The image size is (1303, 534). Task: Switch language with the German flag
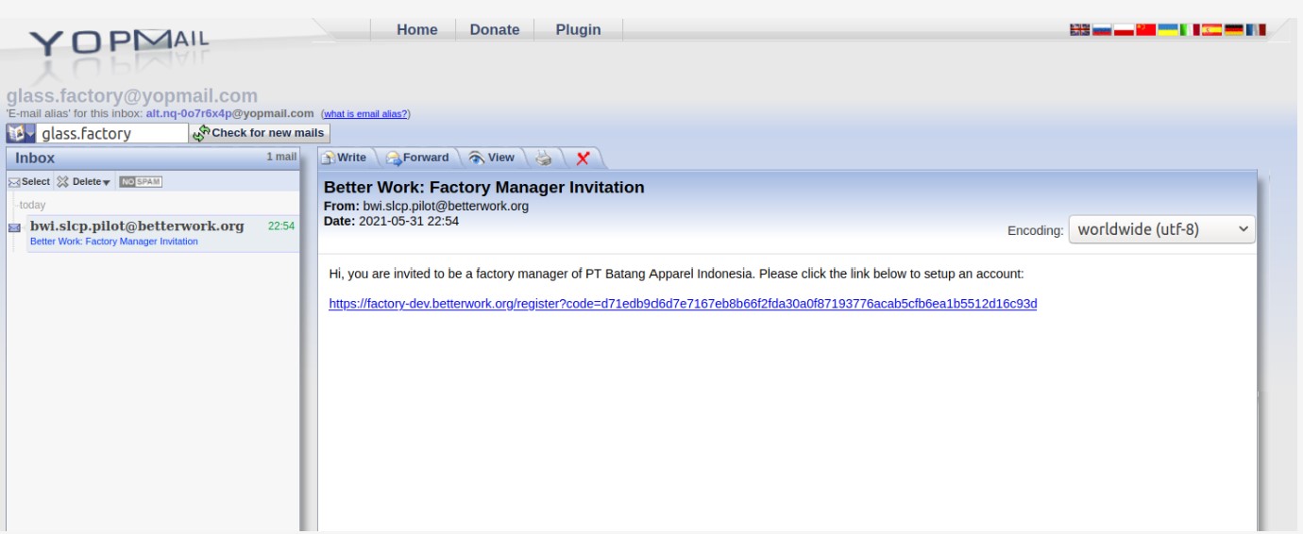tap(1234, 29)
